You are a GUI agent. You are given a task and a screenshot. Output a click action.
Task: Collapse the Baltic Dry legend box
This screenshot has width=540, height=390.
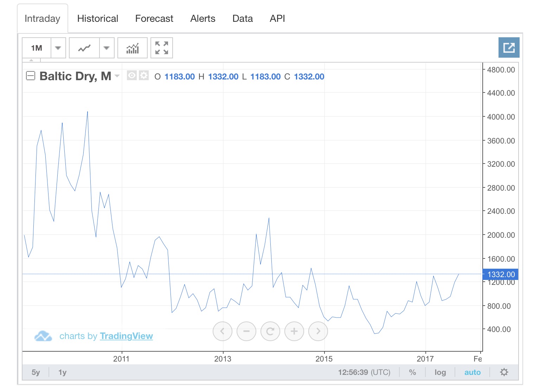click(x=31, y=76)
